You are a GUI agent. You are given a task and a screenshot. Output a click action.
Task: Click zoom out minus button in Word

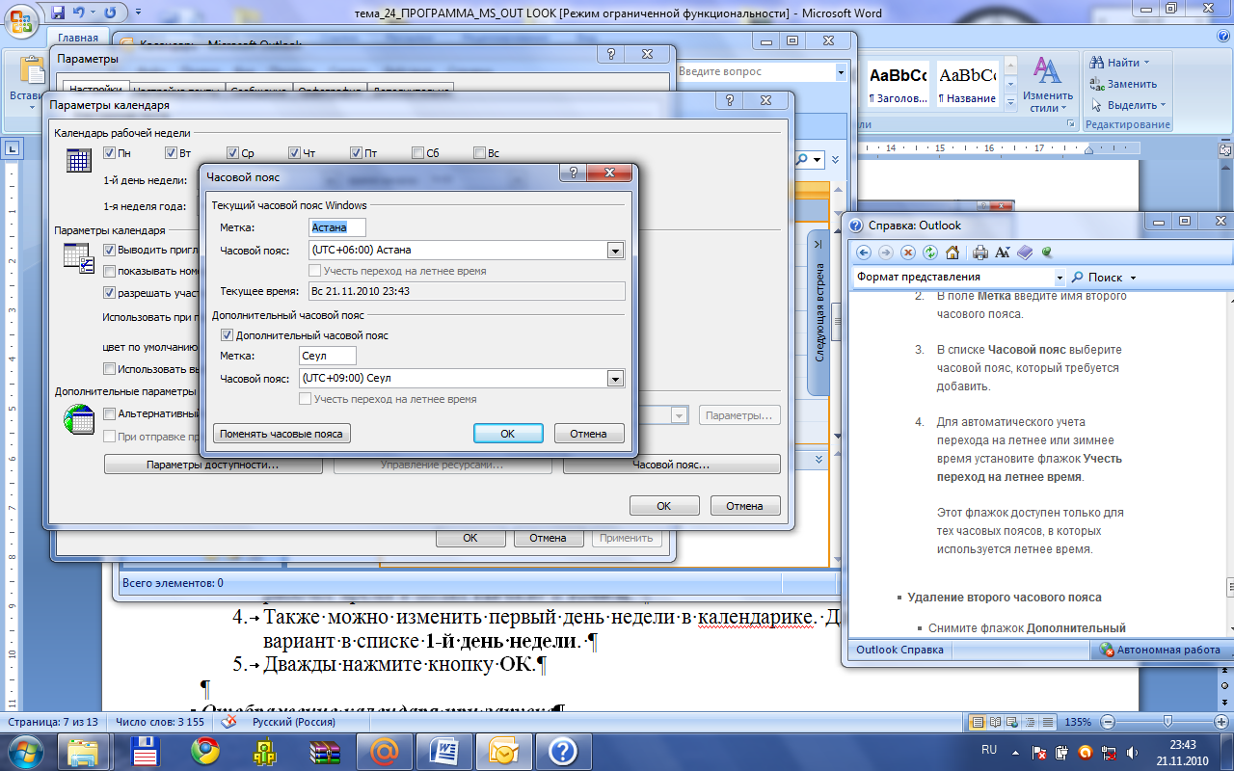click(x=1110, y=722)
